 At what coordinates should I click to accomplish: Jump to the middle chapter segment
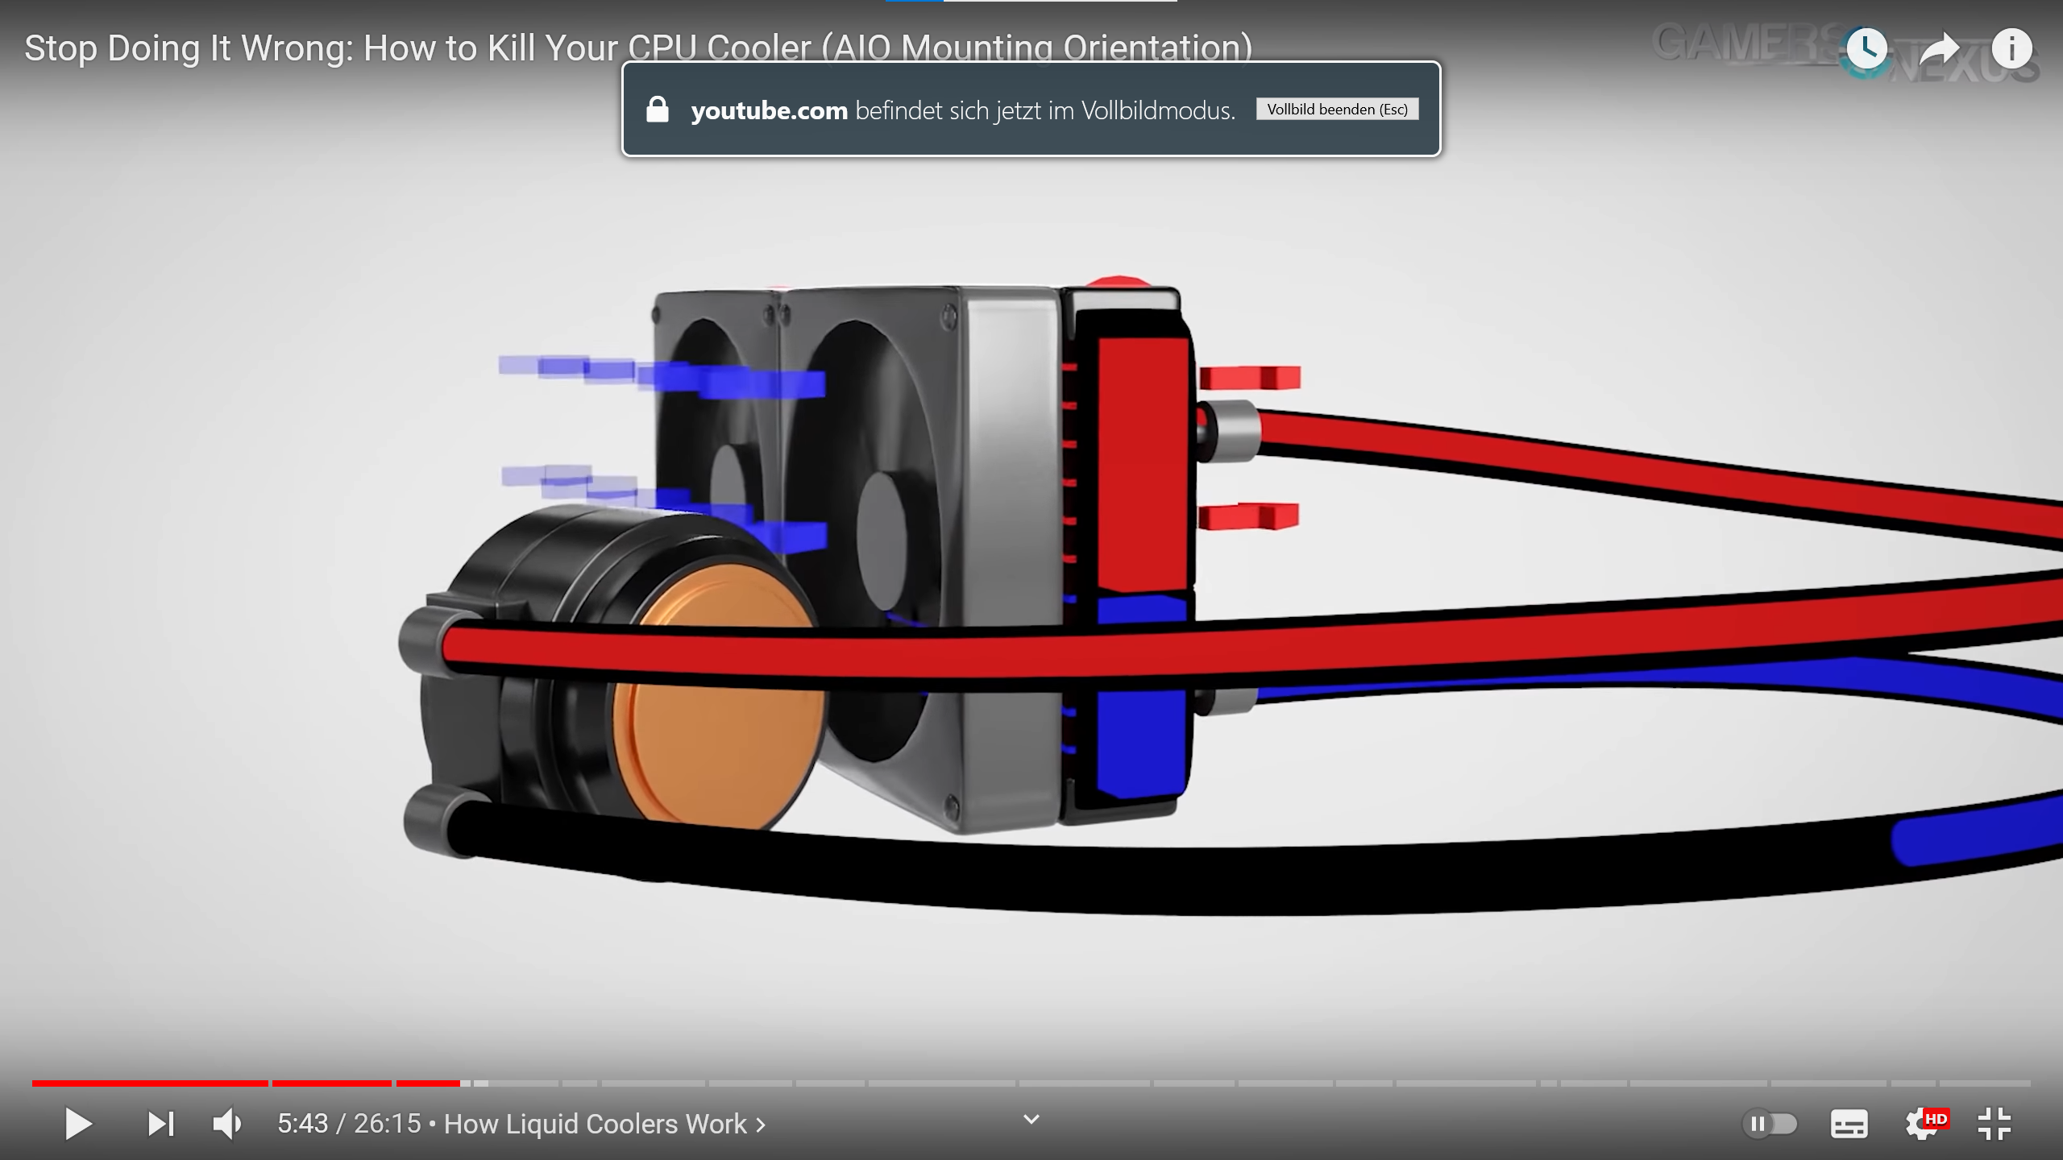pyautogui.click(x=1084, y=1083)
